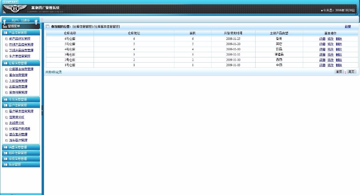
Task: Click the 共有6条记录 record count text
Action: (x=54, y=72)
